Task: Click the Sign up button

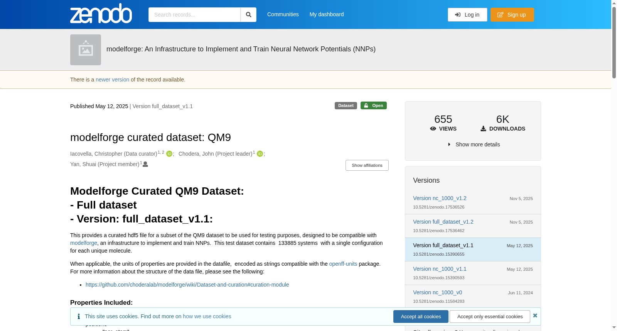Action: [x=512, y=15]
